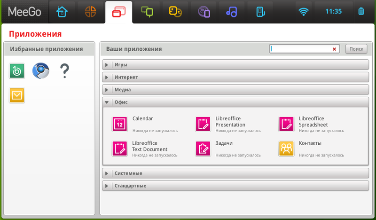This screenshot has height=220, width=376.
Task: Launch Libreoffice Presentation icon
Action: tap(203, 124)
